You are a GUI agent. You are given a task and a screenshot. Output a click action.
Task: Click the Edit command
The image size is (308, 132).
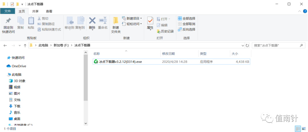tap(162, 25)
